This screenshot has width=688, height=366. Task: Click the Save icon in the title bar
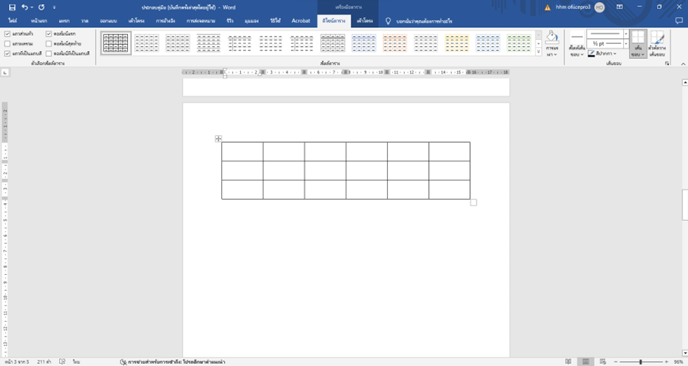[12, 7]
